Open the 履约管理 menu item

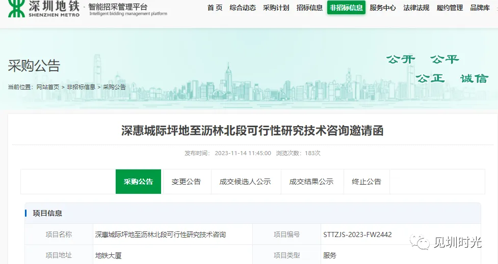click(450, 8)
